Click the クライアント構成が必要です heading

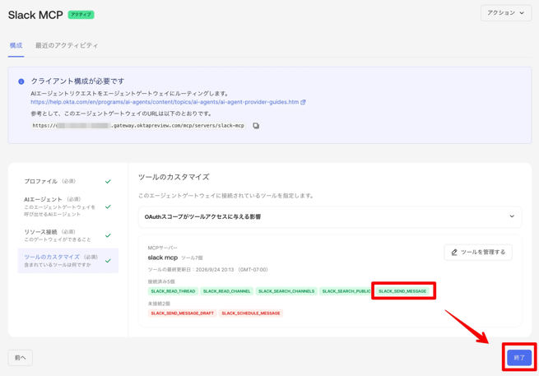[x=77, y=81]
